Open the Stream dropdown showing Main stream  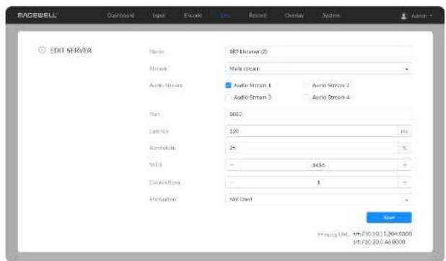tap(318, 68)
